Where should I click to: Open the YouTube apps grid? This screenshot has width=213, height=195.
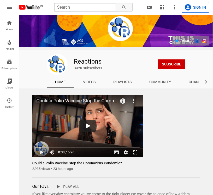pos(162,7)
